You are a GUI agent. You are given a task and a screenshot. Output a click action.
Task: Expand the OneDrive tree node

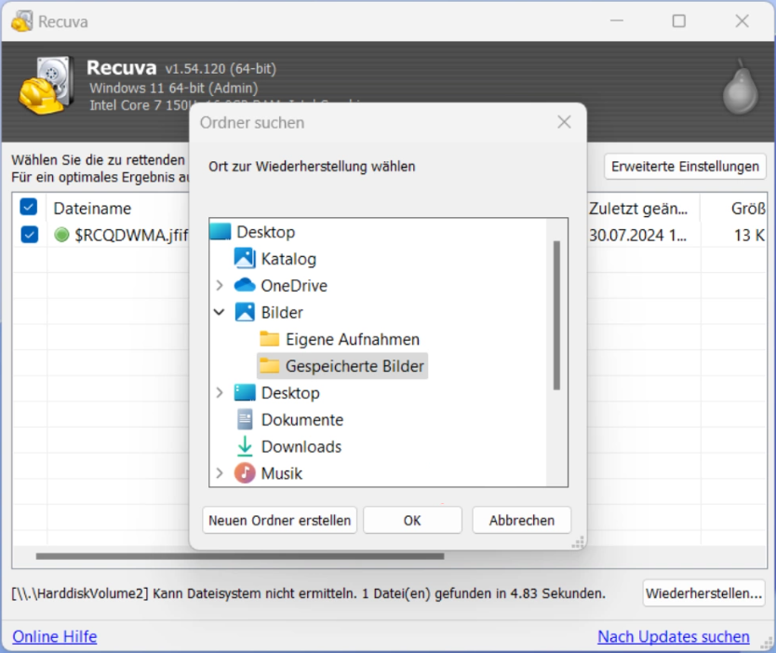click(x=220, y=285)
